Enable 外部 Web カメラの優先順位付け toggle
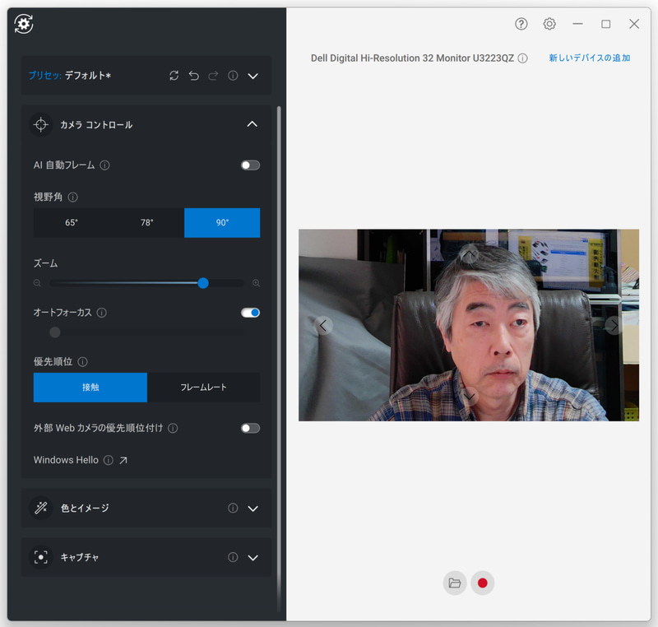Viewport: 658px width, 627px height. (x=251, y=428)
